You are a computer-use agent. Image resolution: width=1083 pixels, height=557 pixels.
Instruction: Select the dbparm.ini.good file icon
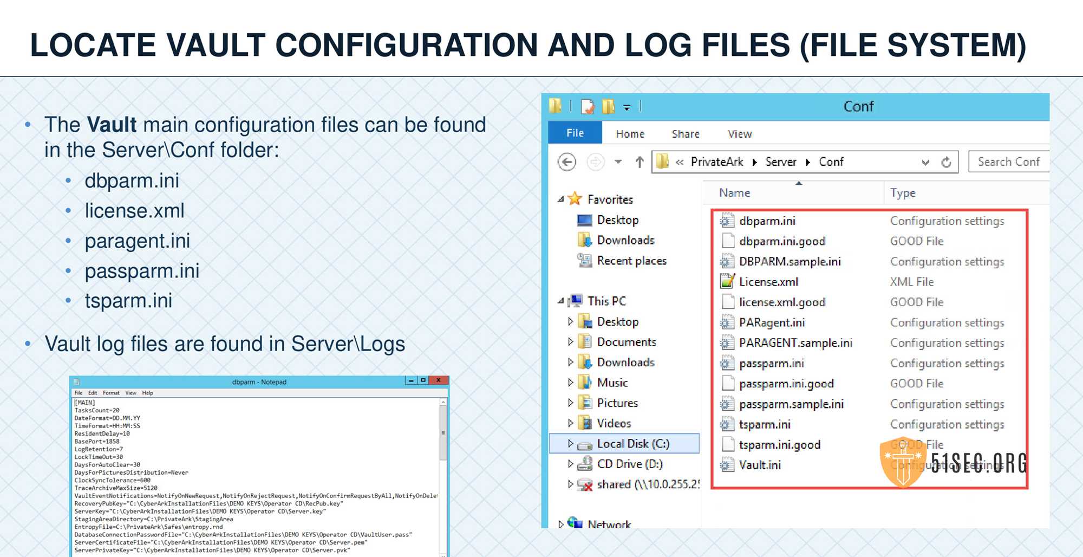click(728, 241)
